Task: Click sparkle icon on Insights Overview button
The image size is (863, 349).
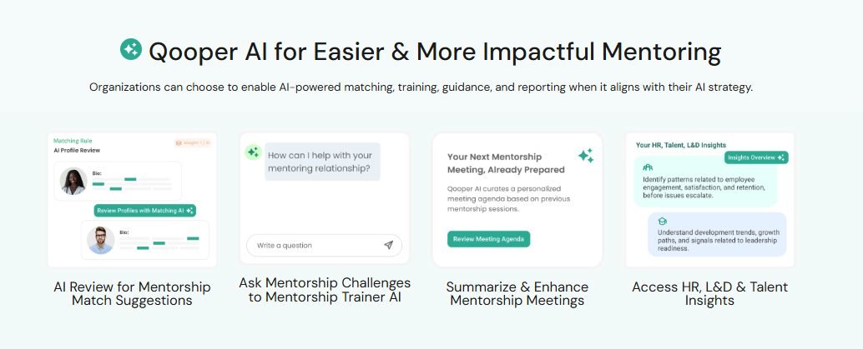Action: point(780,157)
